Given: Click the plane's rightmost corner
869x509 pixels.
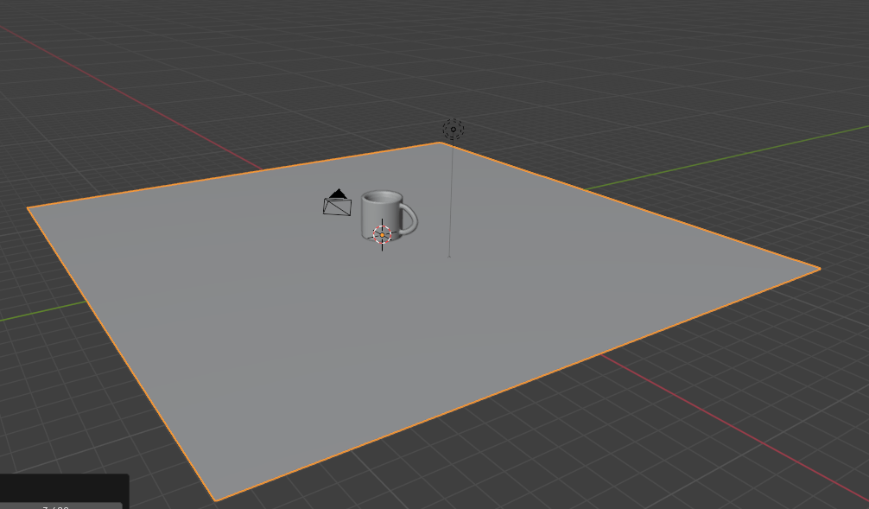Looking at the screenshot, I should pyautogui.click(x=818, y=269).
